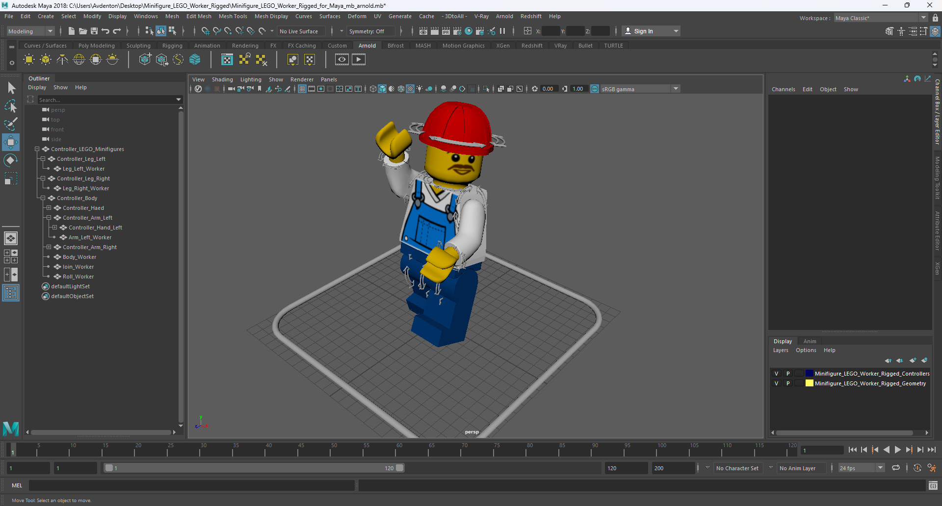Click the MEL command input line

click(191, 485)
